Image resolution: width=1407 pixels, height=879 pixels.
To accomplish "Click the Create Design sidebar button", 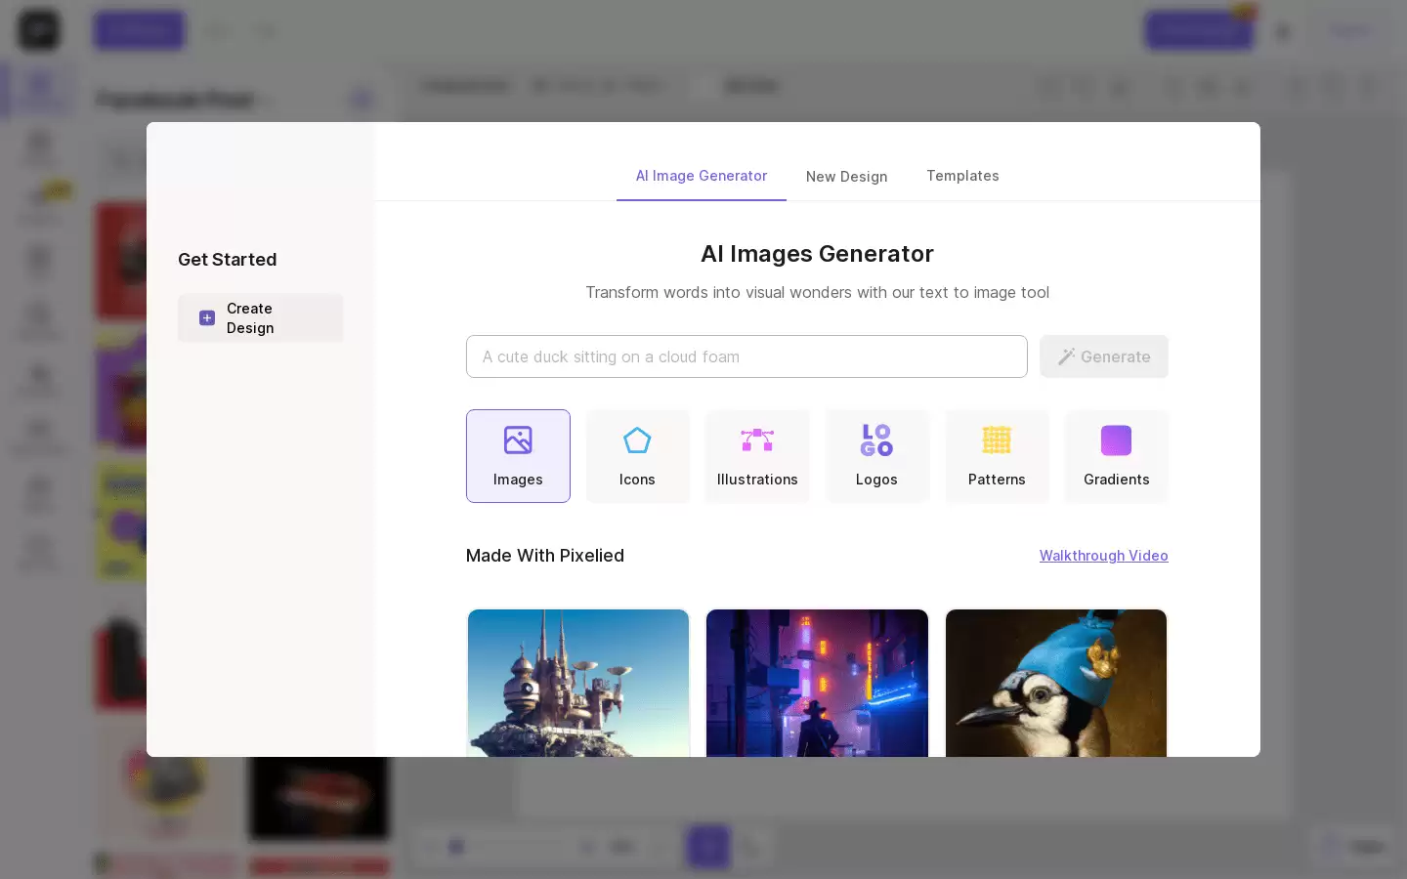I will tap(260, 318).
